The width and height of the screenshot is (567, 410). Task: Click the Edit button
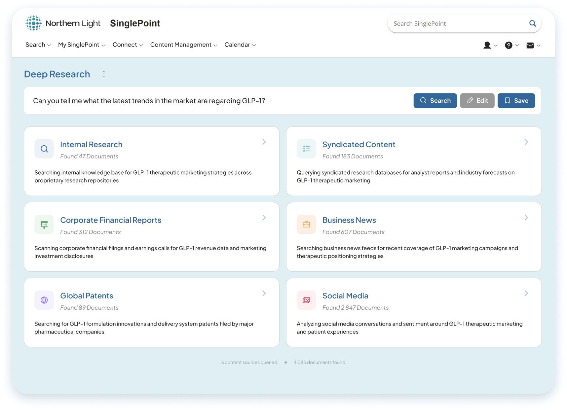[477, 101]
